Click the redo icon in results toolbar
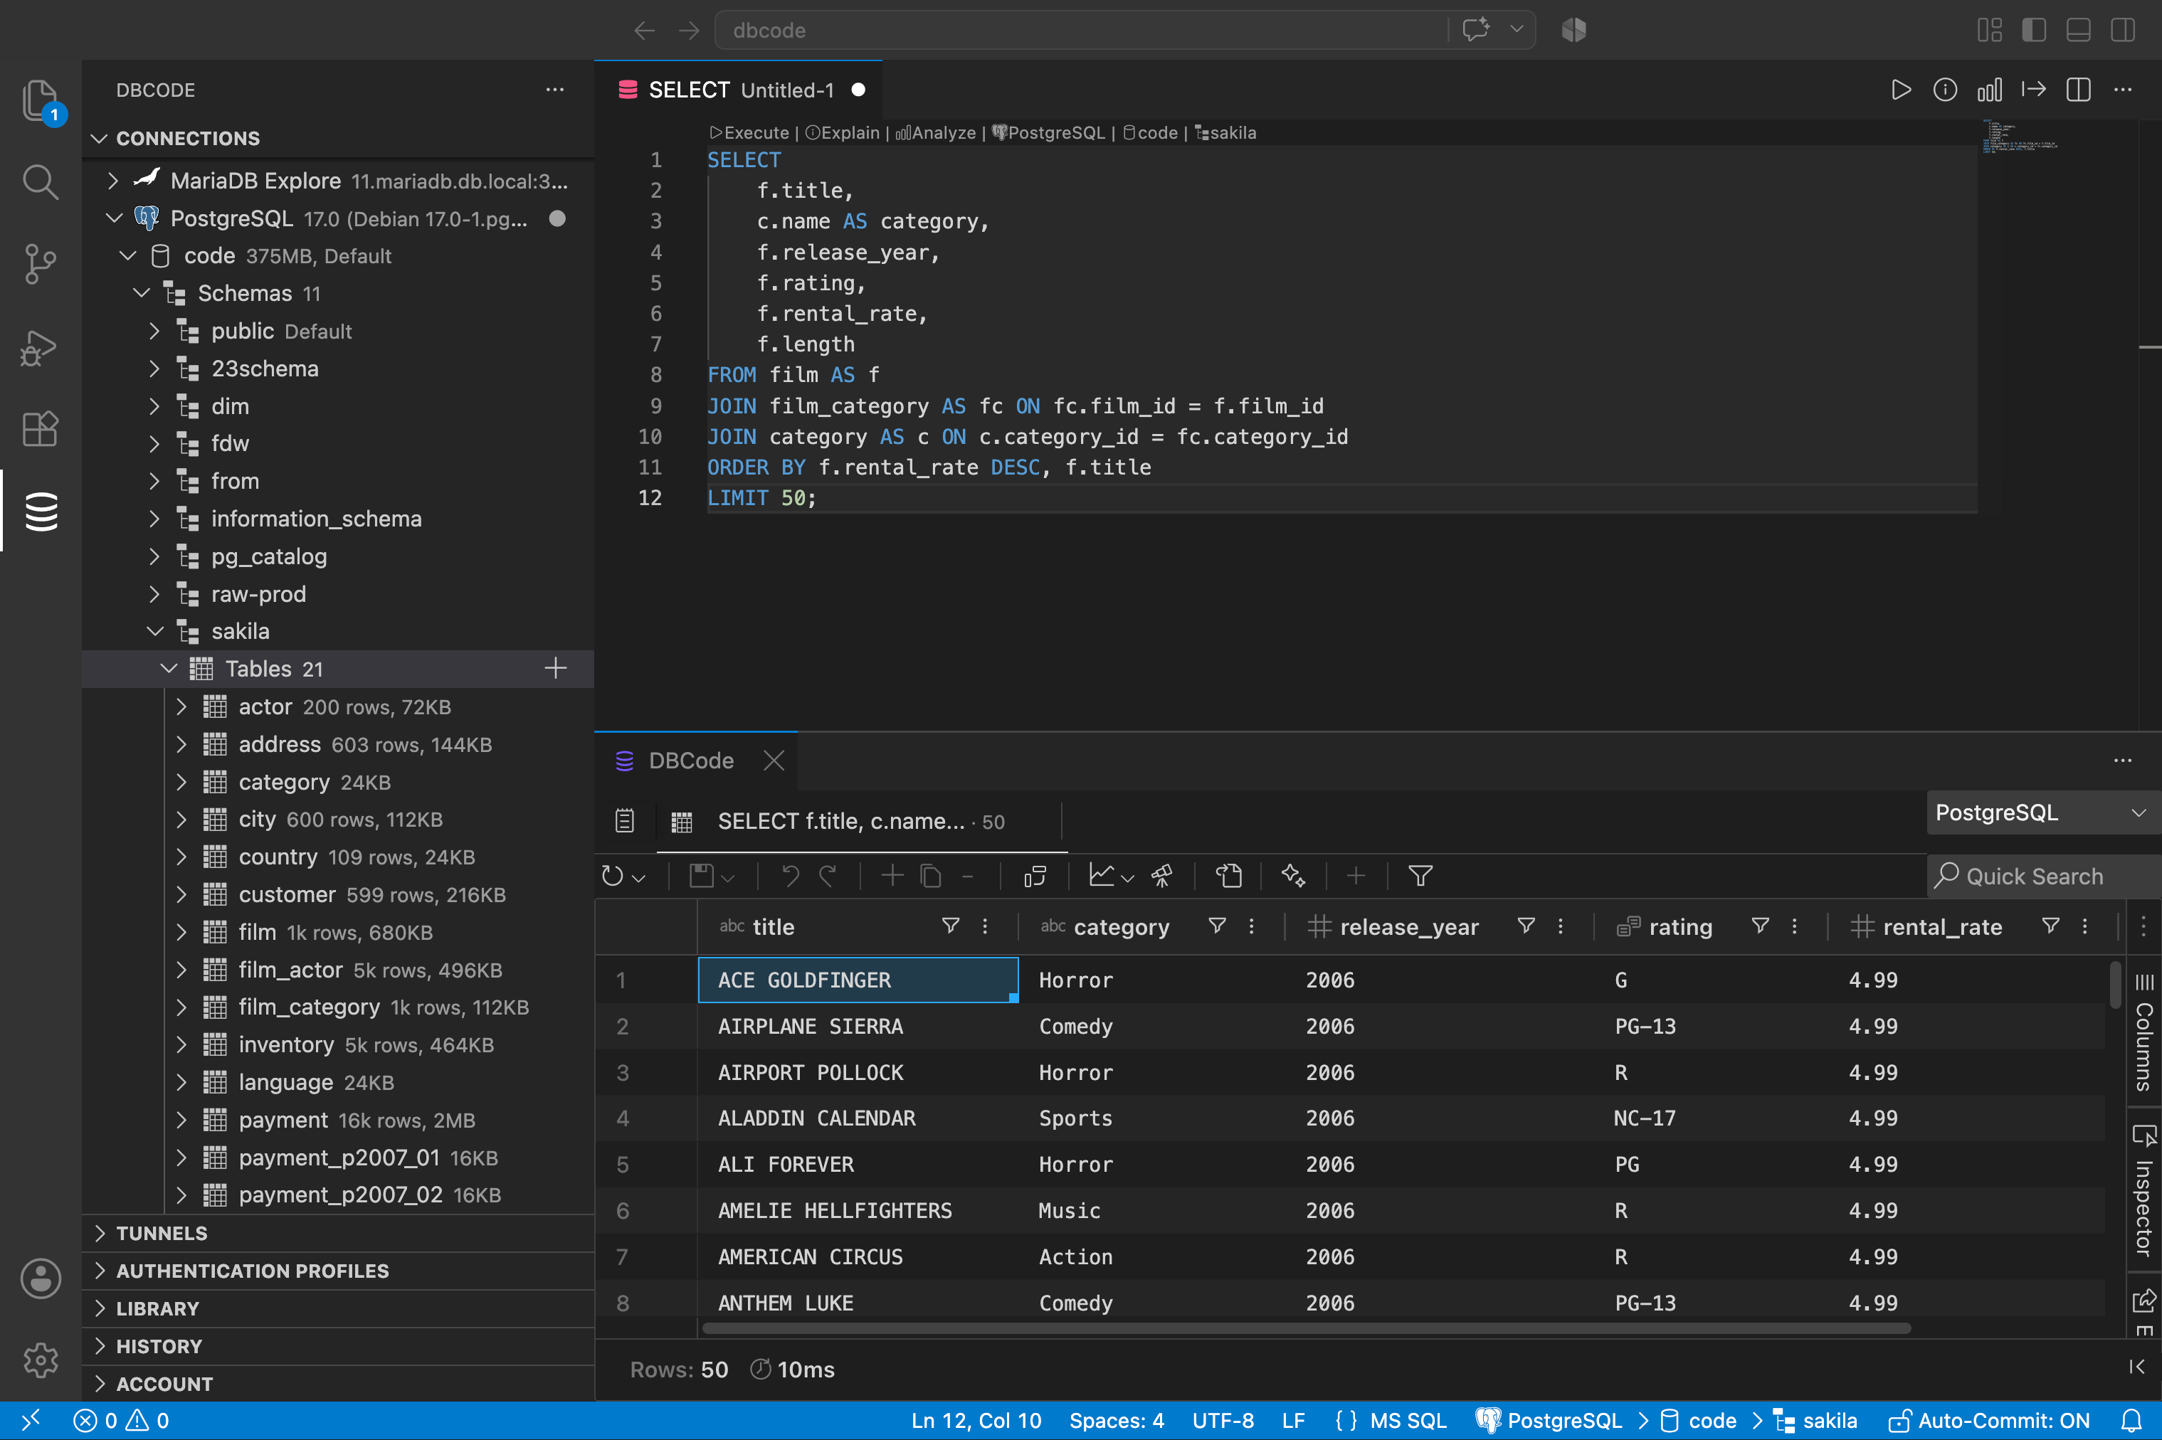This screenshot has height=1440, width=2162. coord(828,876)
